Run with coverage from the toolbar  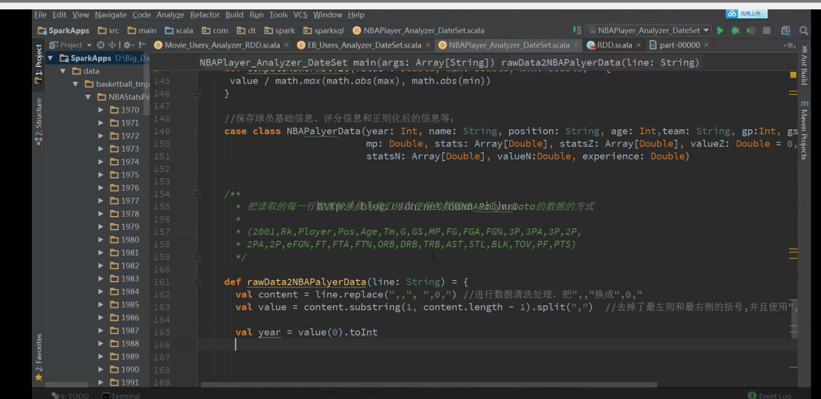[x=750, y=30]
